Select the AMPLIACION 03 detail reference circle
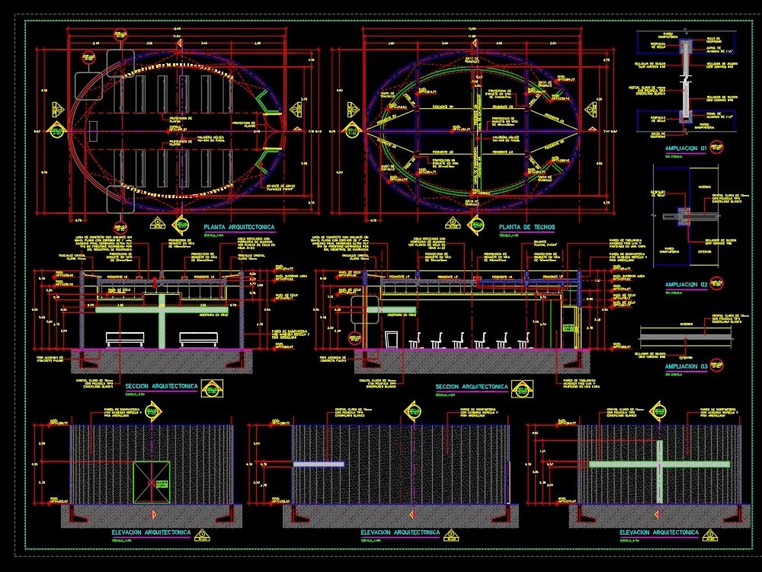 [x=715, y=363]
